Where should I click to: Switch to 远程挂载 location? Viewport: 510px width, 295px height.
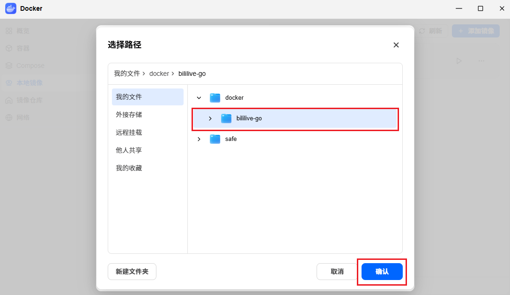coord(129,133)
